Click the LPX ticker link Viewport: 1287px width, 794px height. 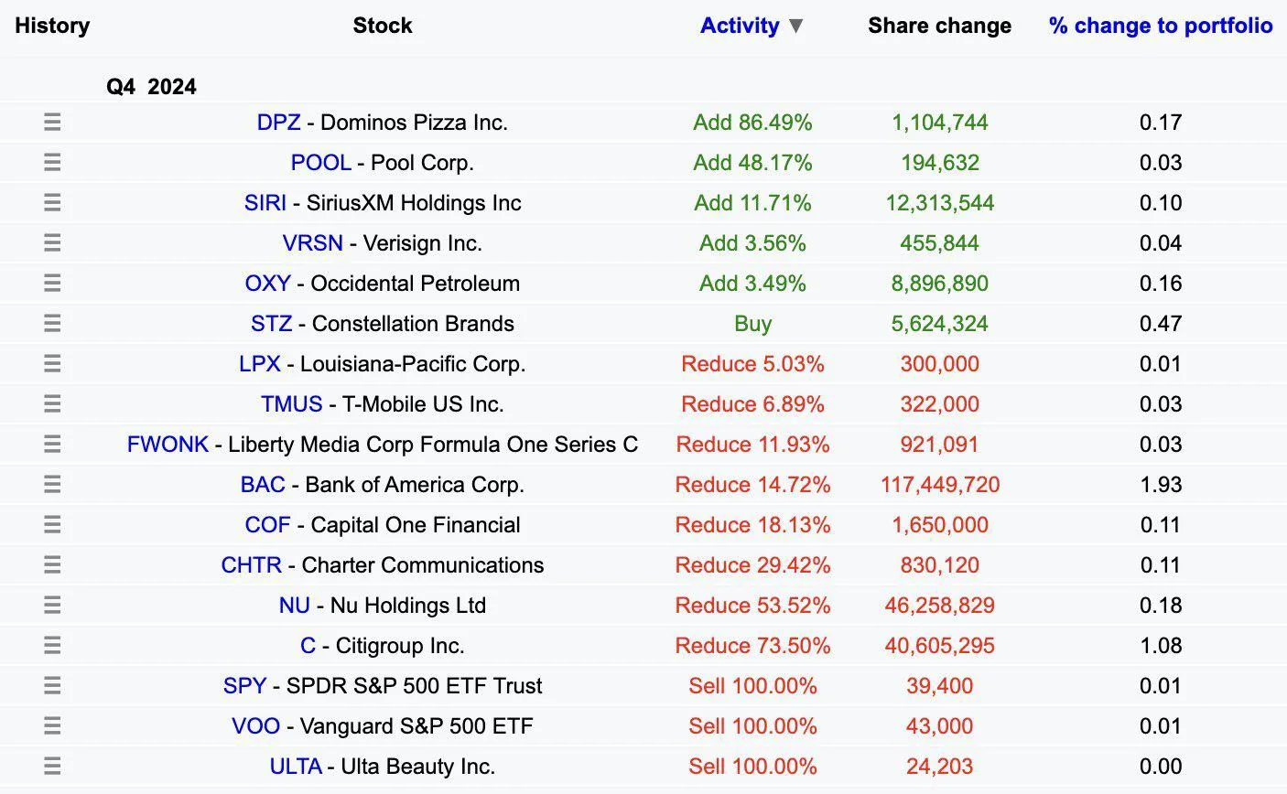259,364
